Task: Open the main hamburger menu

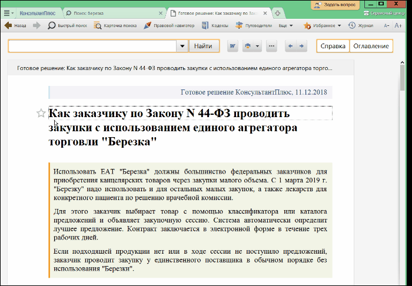Action: pyautogui.click(x=8, y=13)
